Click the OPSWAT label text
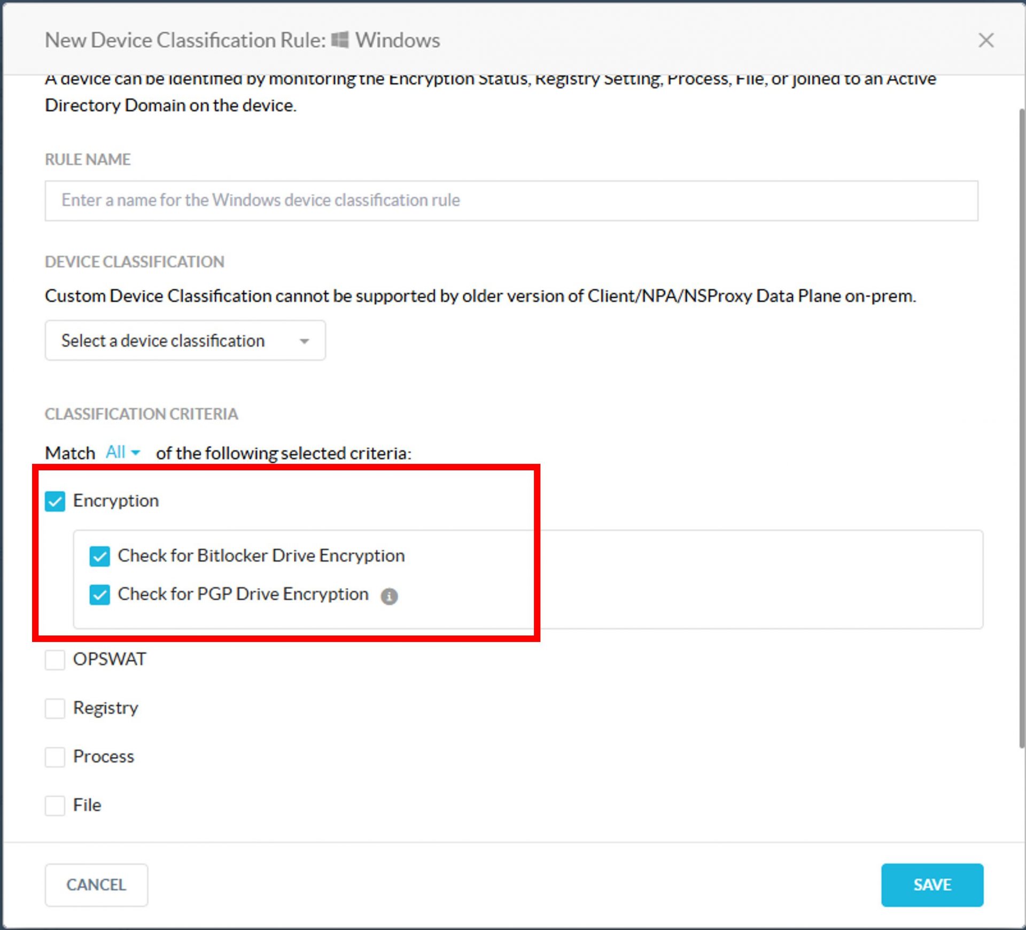The image size is (1026, 930). pos(110,659)
